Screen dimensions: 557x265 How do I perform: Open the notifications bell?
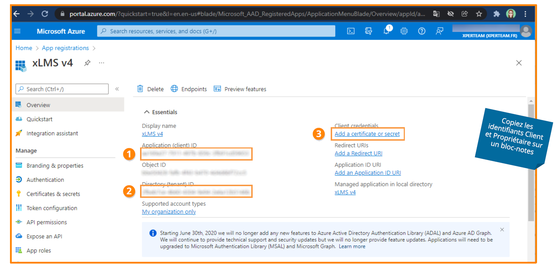tap(386, 31)
